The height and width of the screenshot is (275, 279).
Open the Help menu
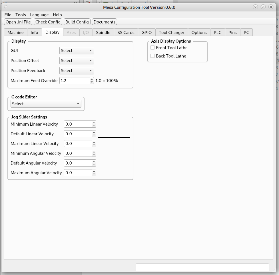tap(57, 15)
